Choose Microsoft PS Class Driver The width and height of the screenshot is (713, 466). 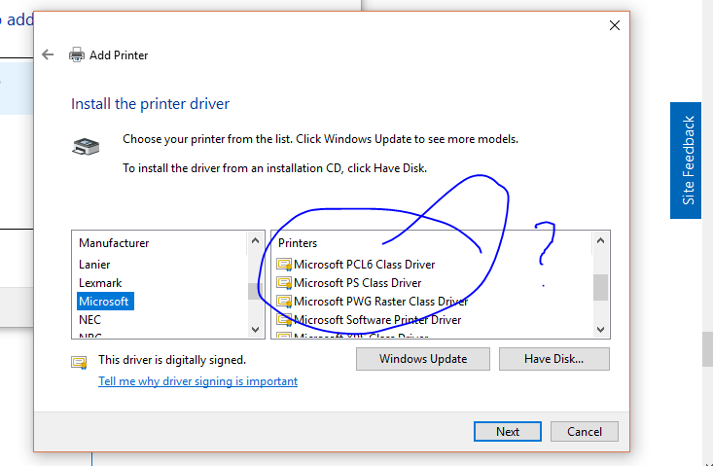357,283
